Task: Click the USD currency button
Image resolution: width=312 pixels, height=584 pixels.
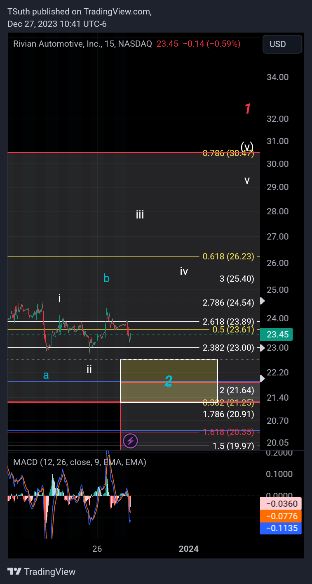Action: [282, 44]
